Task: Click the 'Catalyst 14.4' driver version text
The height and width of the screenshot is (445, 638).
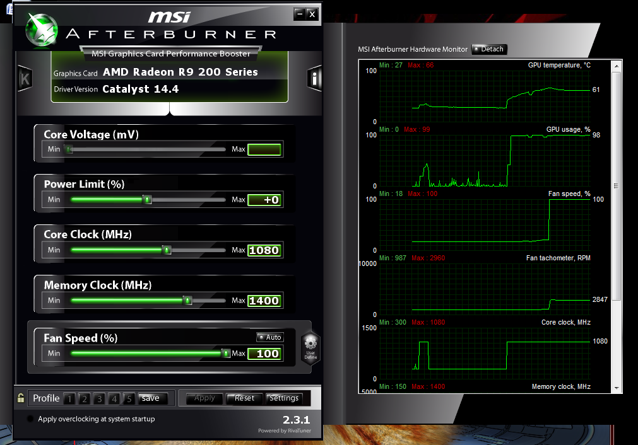Action: pyautogui.click(x=140, y=89)
